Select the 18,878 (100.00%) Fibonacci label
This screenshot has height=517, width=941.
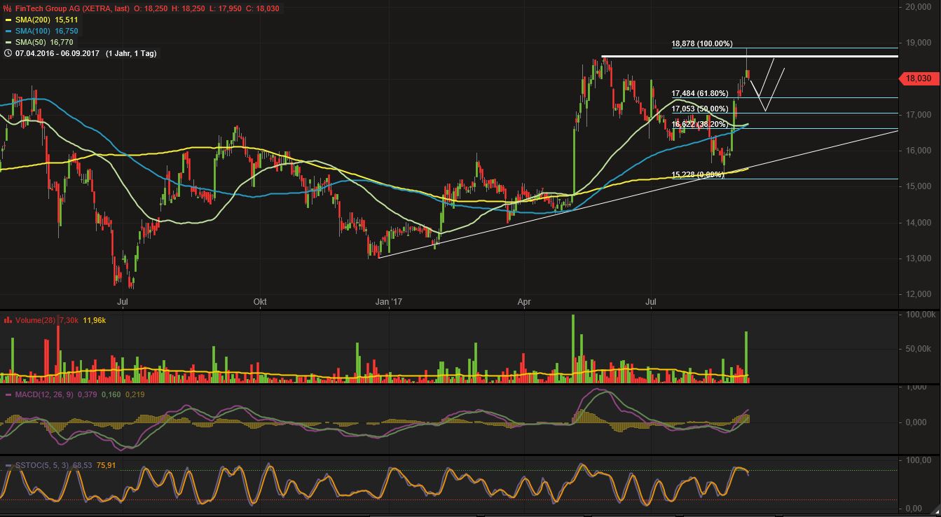(x=701, y=43)
